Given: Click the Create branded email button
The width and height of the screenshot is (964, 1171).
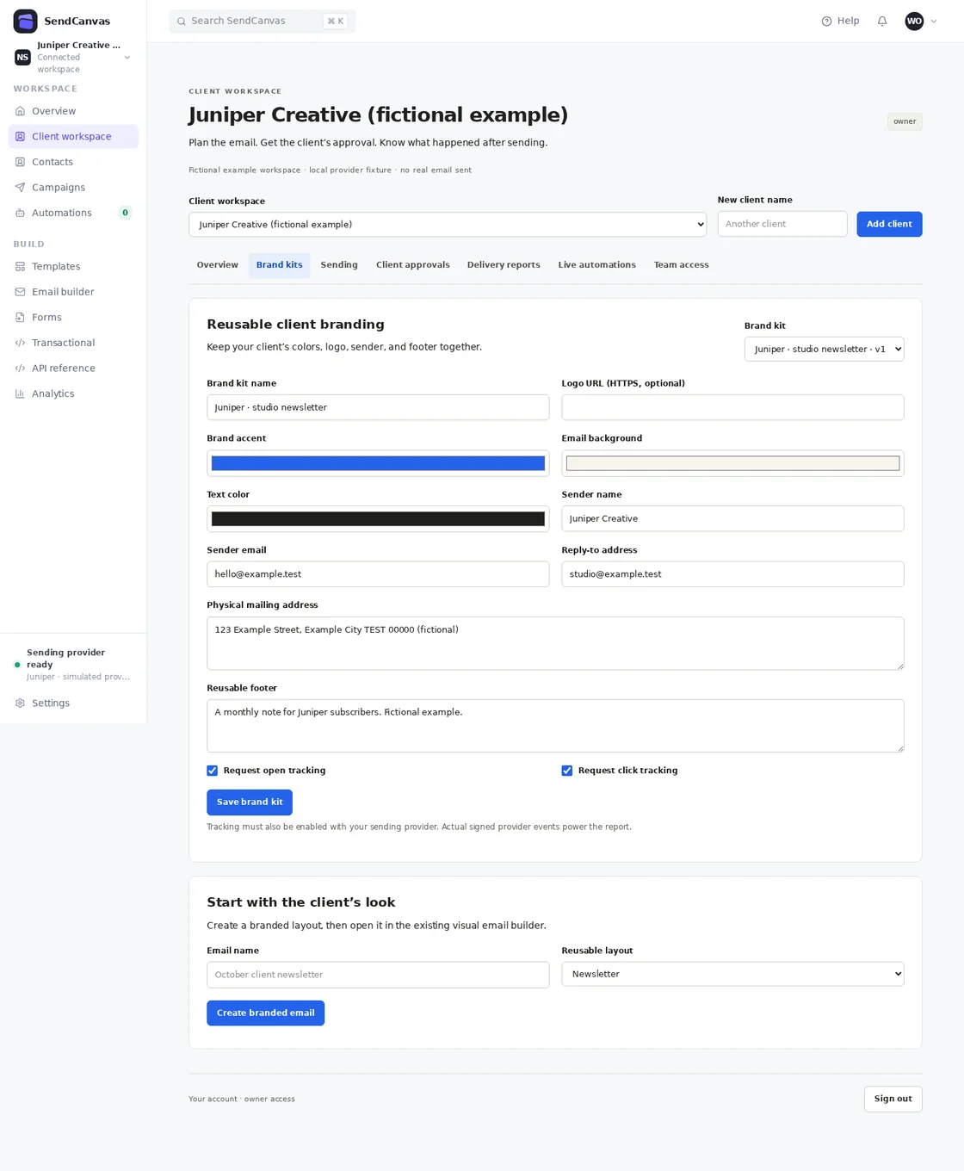Looking at the screenshot, I should [x=266, y=1013].
